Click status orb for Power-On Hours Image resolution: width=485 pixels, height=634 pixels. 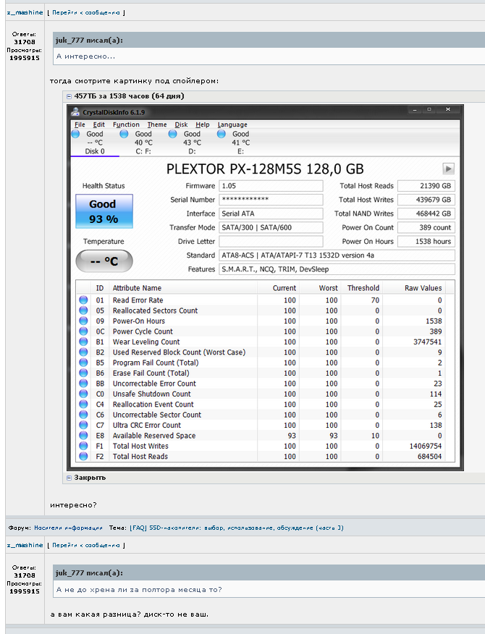click(83, 321)
